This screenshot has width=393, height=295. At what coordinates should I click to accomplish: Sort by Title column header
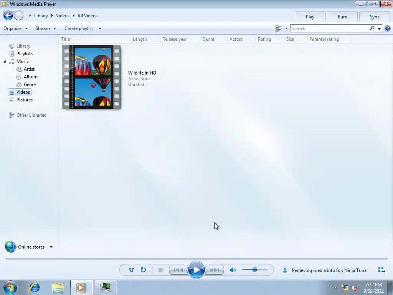pyautogui.click(x=95, y=39)
